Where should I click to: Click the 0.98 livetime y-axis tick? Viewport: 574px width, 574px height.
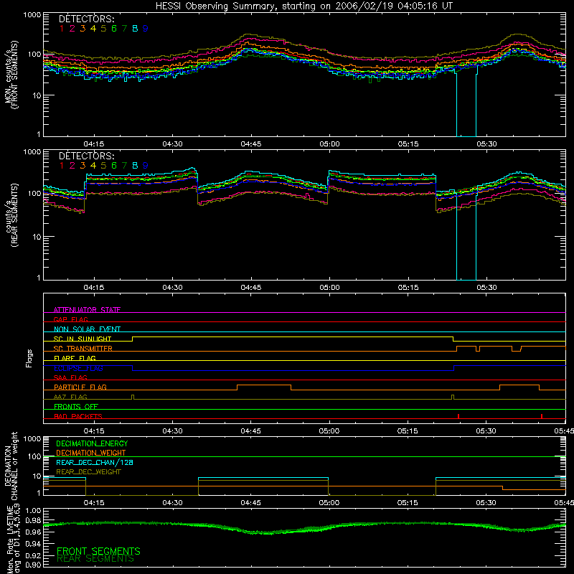pos(33,520)
